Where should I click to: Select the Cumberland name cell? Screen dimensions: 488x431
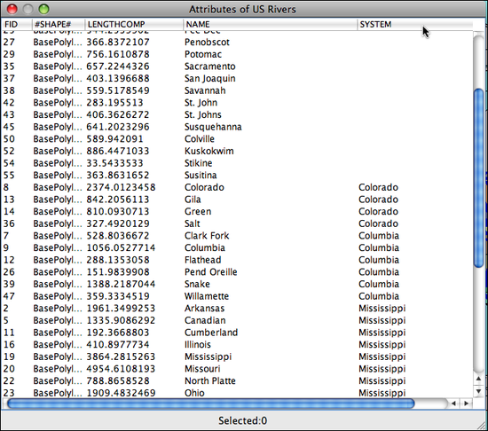coord(211,333)
